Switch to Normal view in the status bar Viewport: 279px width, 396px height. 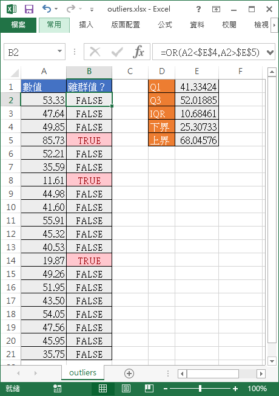coord(103,389)
